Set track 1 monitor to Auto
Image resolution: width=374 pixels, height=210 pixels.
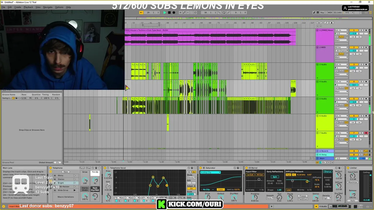[x=342, y=37]
